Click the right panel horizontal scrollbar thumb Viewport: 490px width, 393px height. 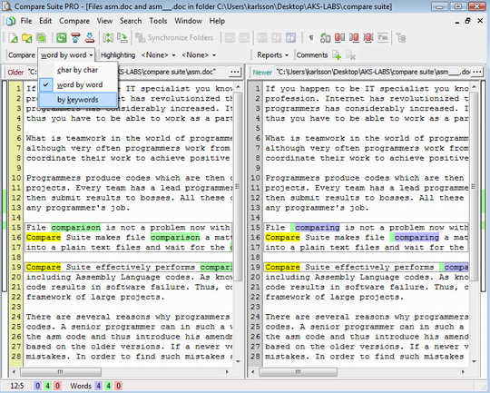pos(299,372)
